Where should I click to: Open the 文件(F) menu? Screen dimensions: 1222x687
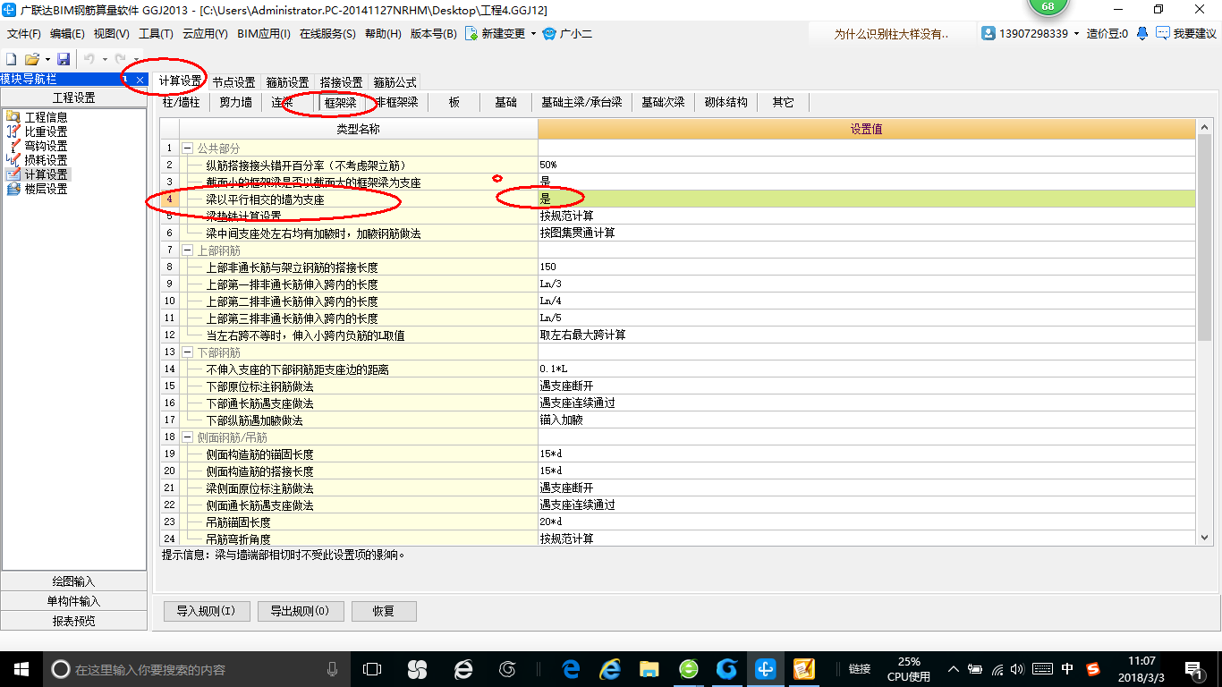click(24, 34)
